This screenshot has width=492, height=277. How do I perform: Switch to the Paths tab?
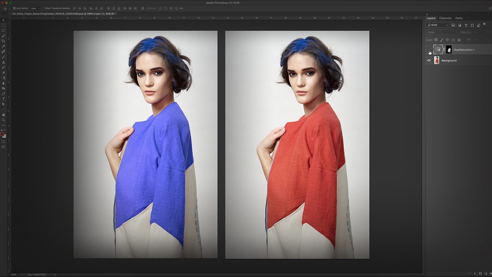click(x=458, y=18)
